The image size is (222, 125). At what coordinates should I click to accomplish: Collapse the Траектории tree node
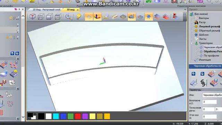(x=191, y=43)
